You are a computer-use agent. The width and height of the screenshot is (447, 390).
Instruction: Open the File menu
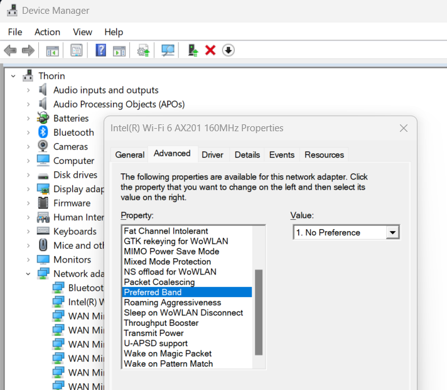15,32
